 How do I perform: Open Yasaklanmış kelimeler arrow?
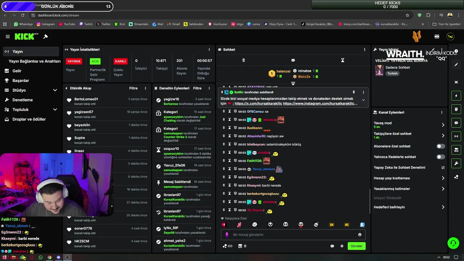pos(443,189)
